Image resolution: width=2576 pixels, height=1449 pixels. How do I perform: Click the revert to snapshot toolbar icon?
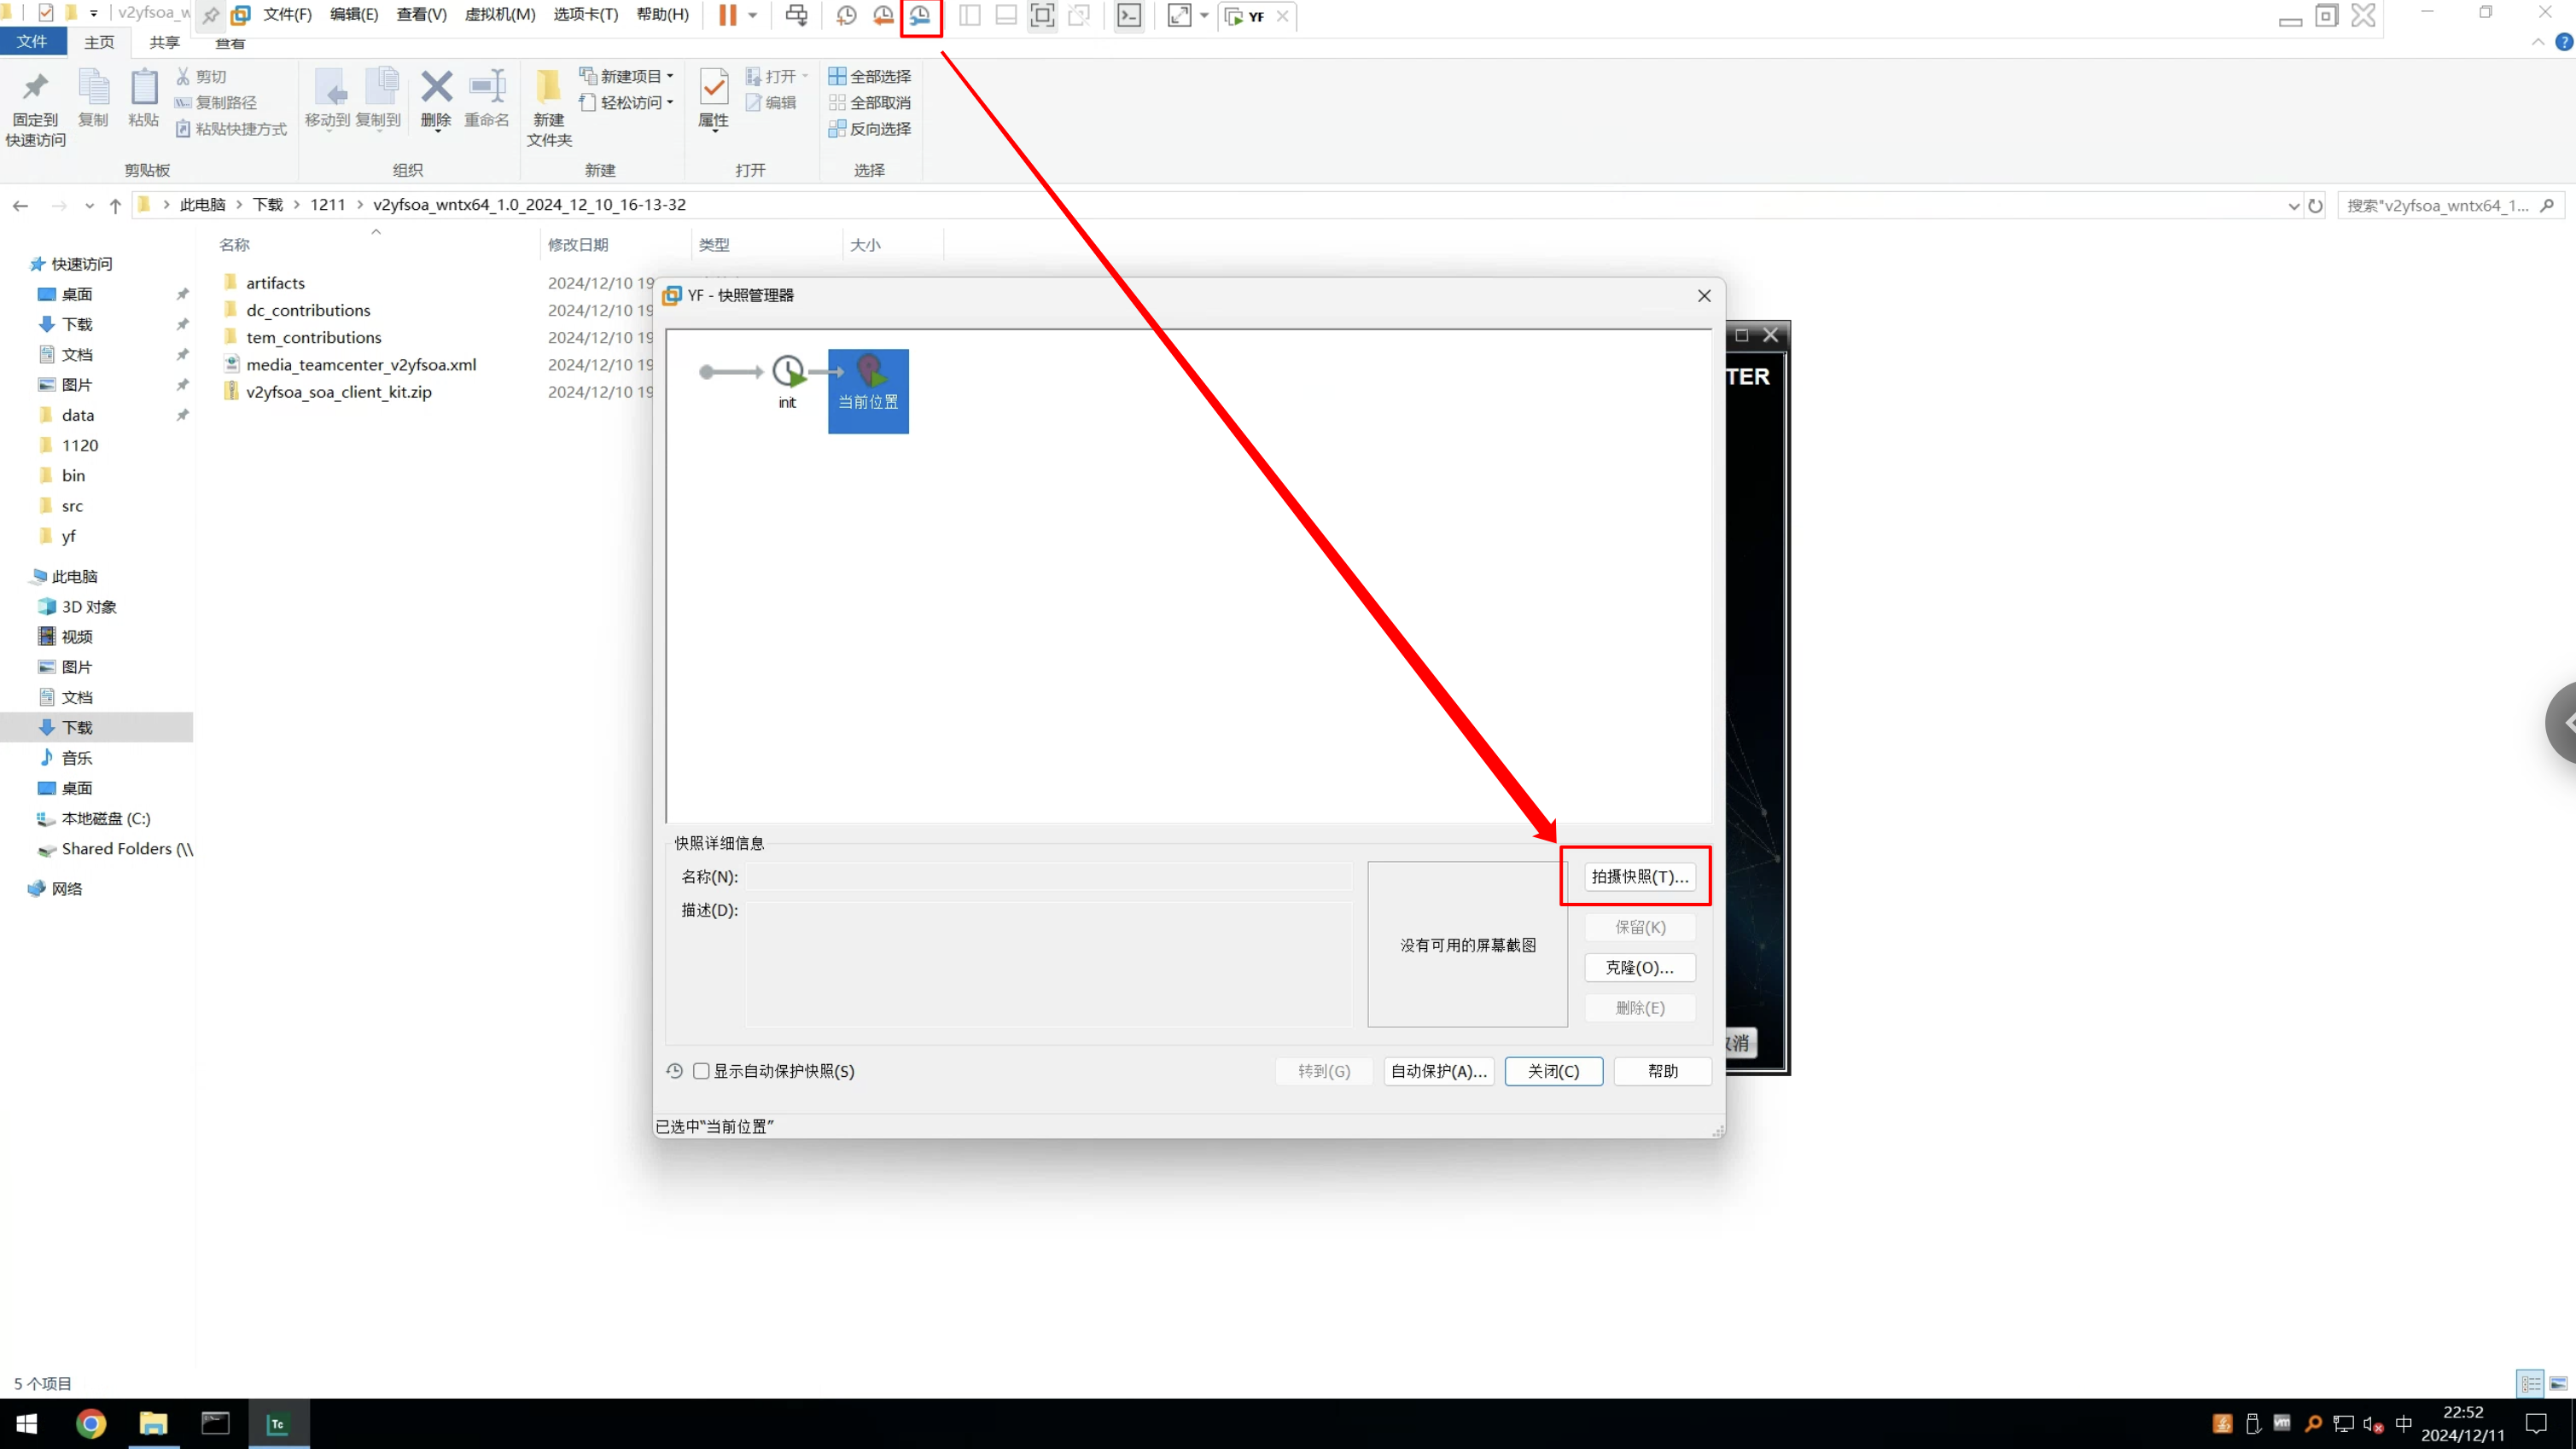(883, 16)
